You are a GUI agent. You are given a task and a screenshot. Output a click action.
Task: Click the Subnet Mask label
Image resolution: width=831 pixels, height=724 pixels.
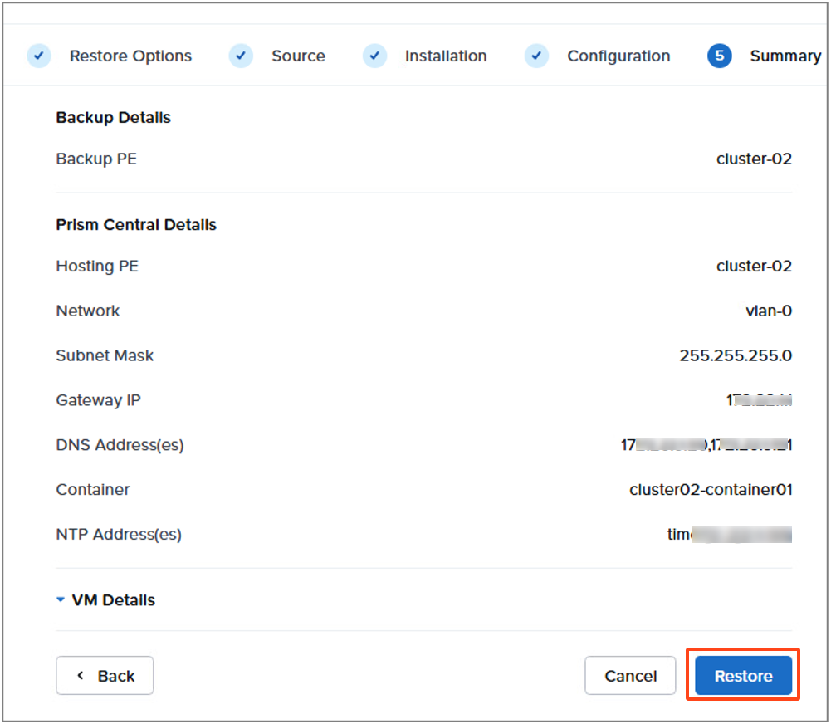click(x=105, y=355)
